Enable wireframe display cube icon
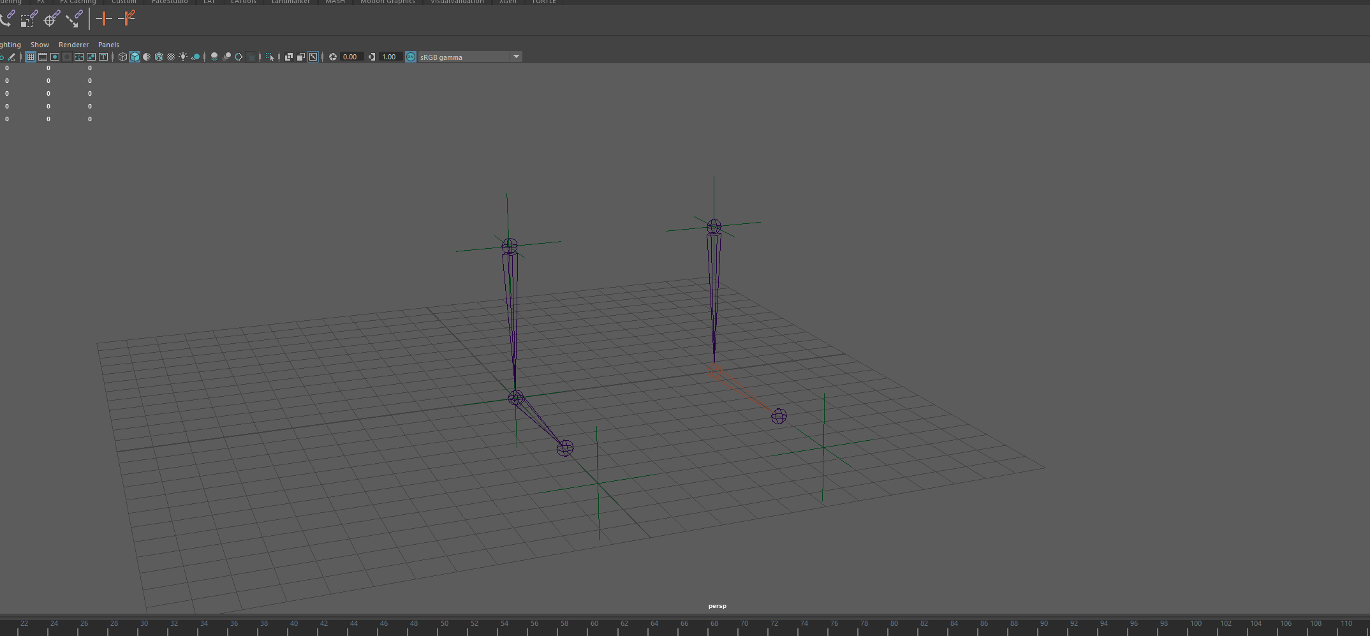Viewport: 1370px width, 636px height. (122, 57)
